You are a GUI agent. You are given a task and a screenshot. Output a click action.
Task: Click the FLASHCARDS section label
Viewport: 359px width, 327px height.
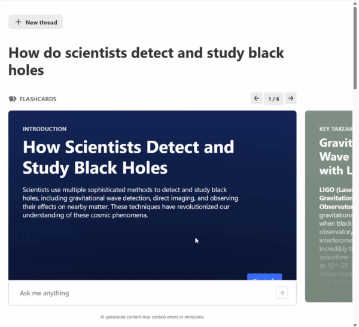click(x=38, y=99)
